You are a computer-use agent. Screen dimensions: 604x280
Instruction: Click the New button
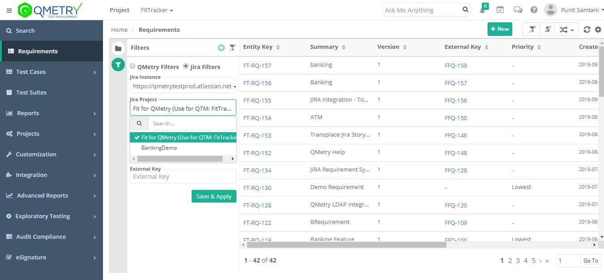point(500,29)
